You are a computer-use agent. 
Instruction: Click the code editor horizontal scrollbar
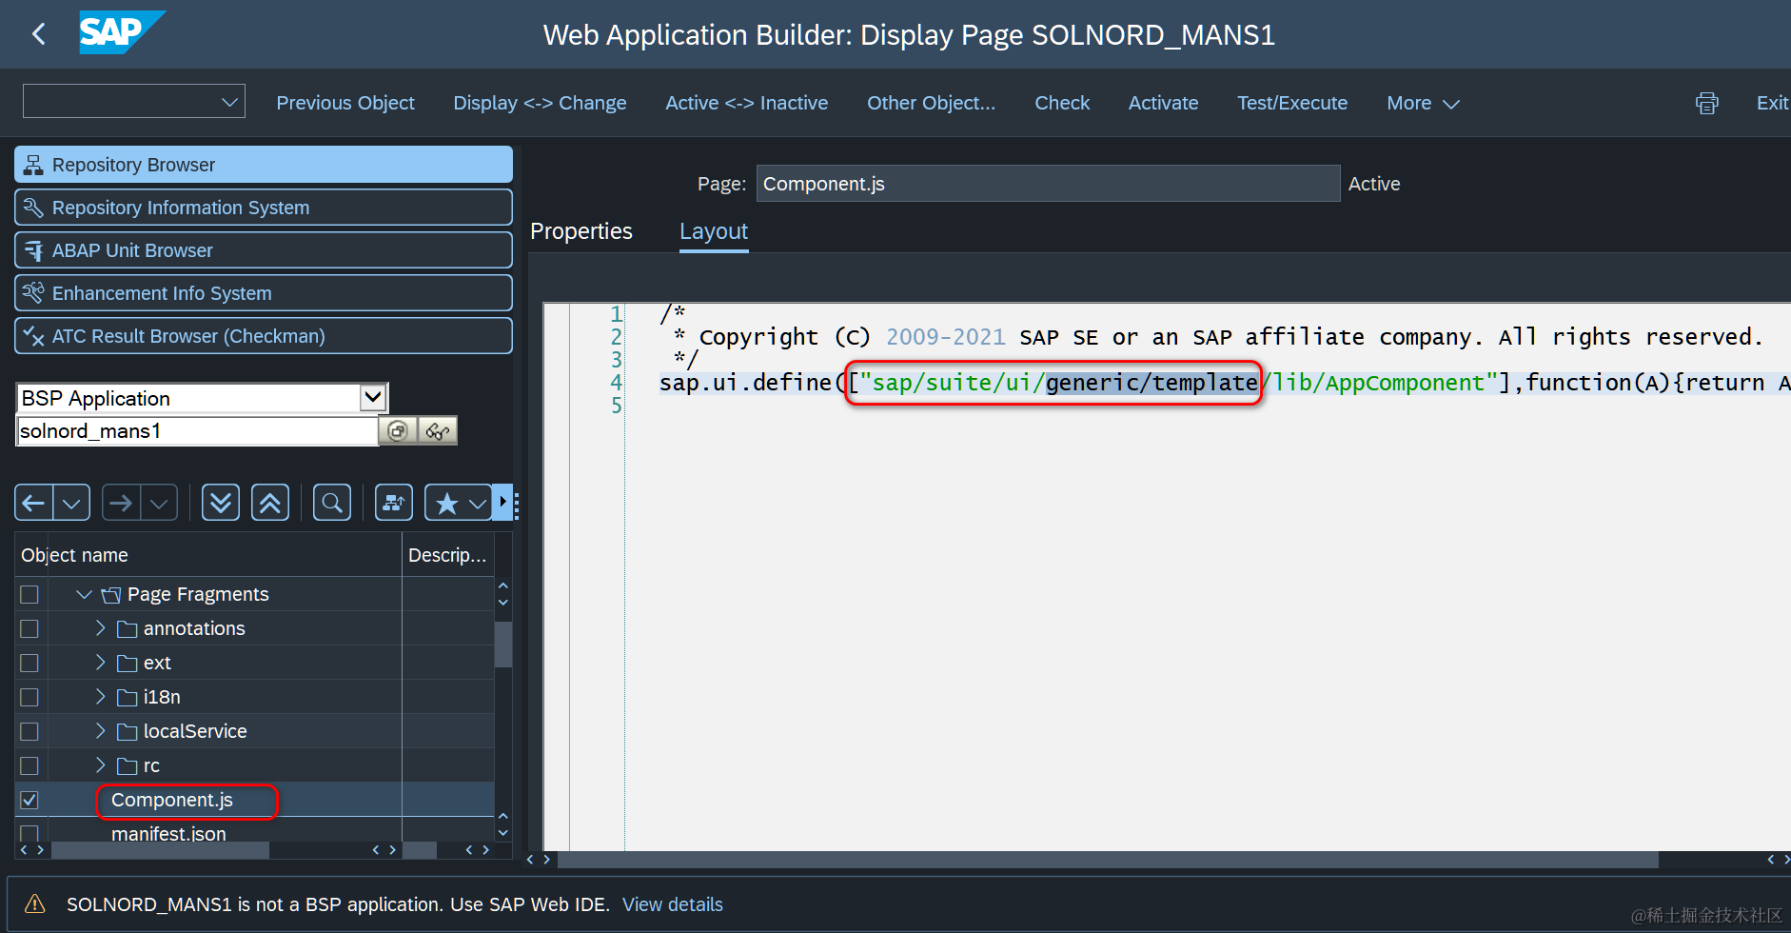[x=1108, y=860]
